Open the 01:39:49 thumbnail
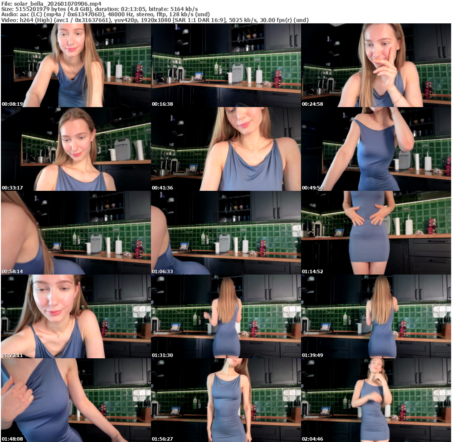This screenshot has height=442, width=452. pos(376,316)
